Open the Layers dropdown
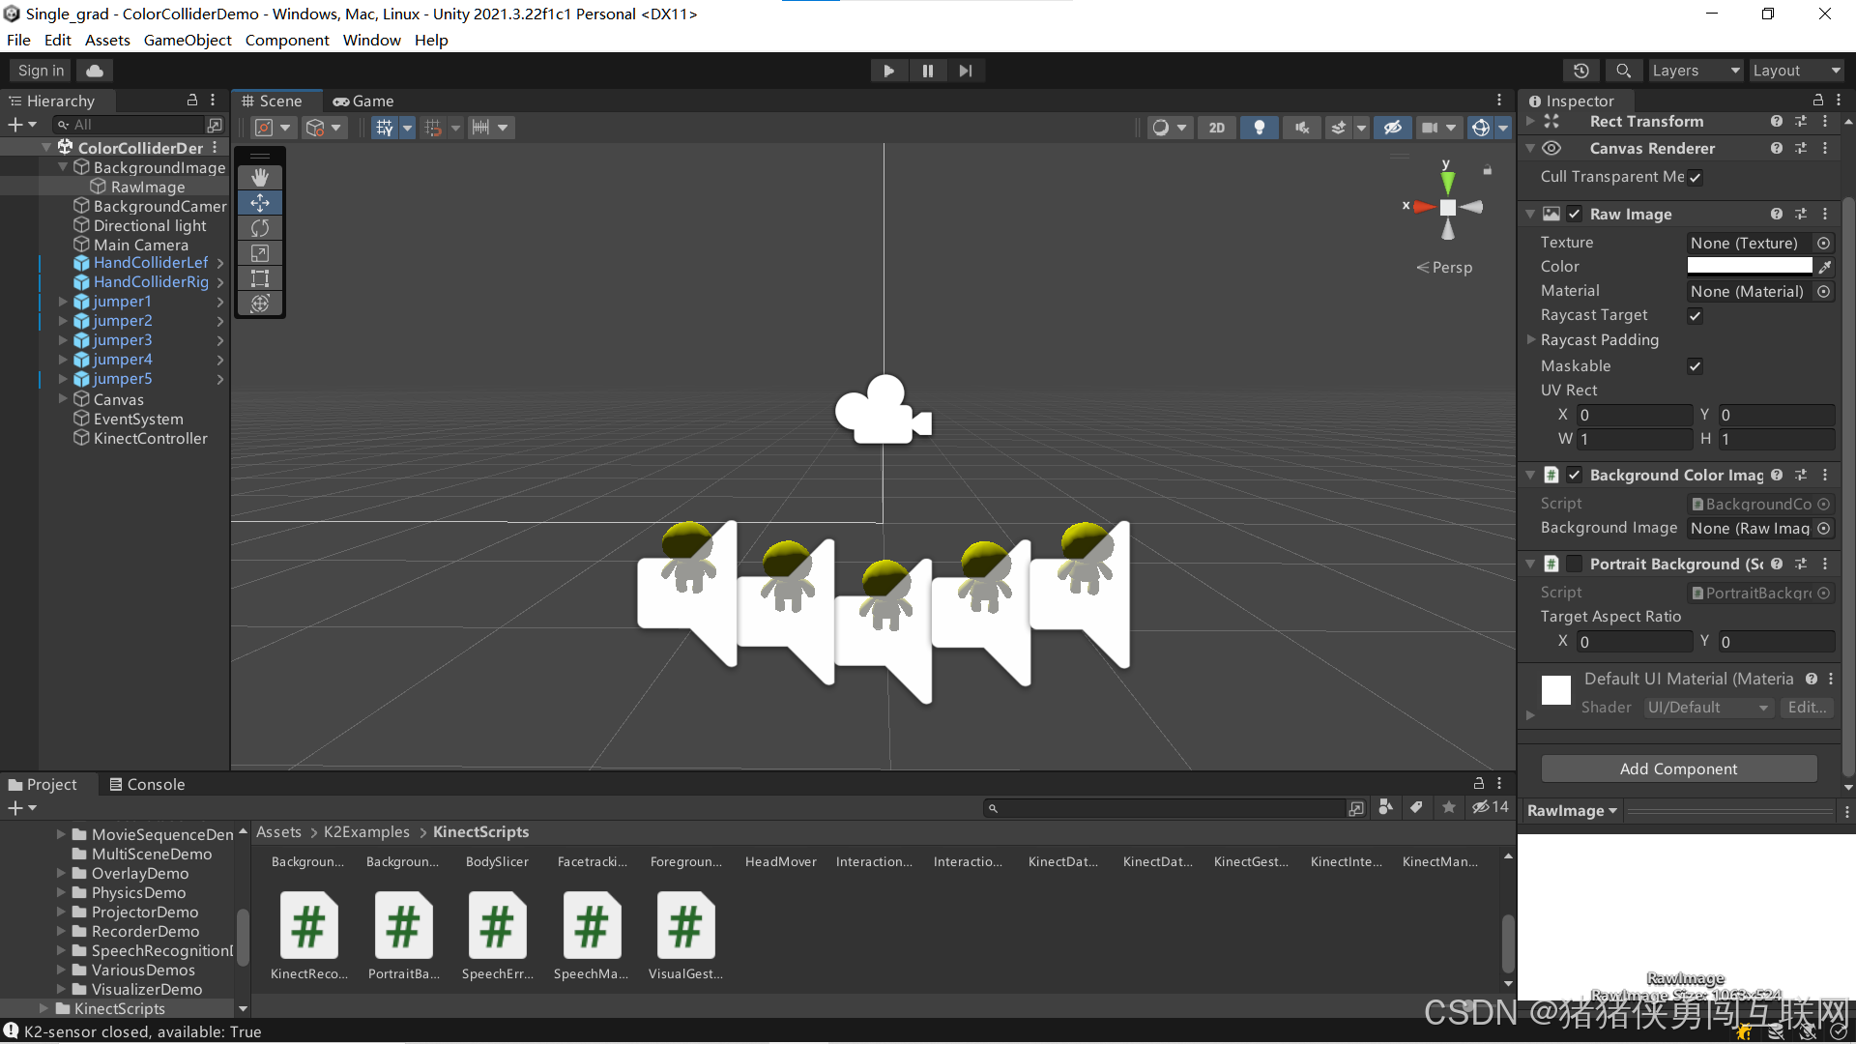Image resolution: width=1856 pixels, height=1044 pixels. click(x=1695, y=70)
